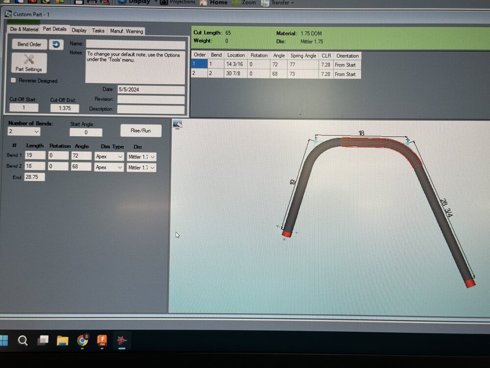Click the Spring Angle cell '77'
490x368 pixels.
pyautogui.click(x=303, y=65)
